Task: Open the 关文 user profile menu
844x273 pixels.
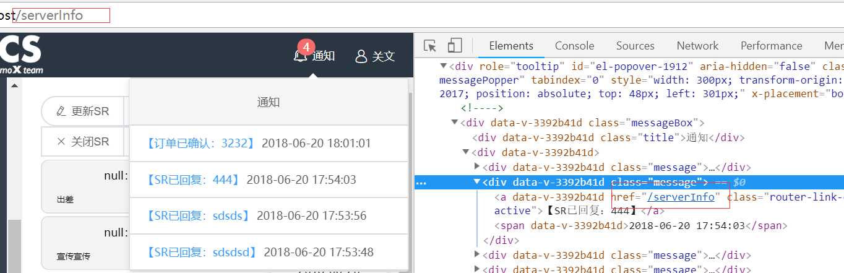Action: pos(375,56)
